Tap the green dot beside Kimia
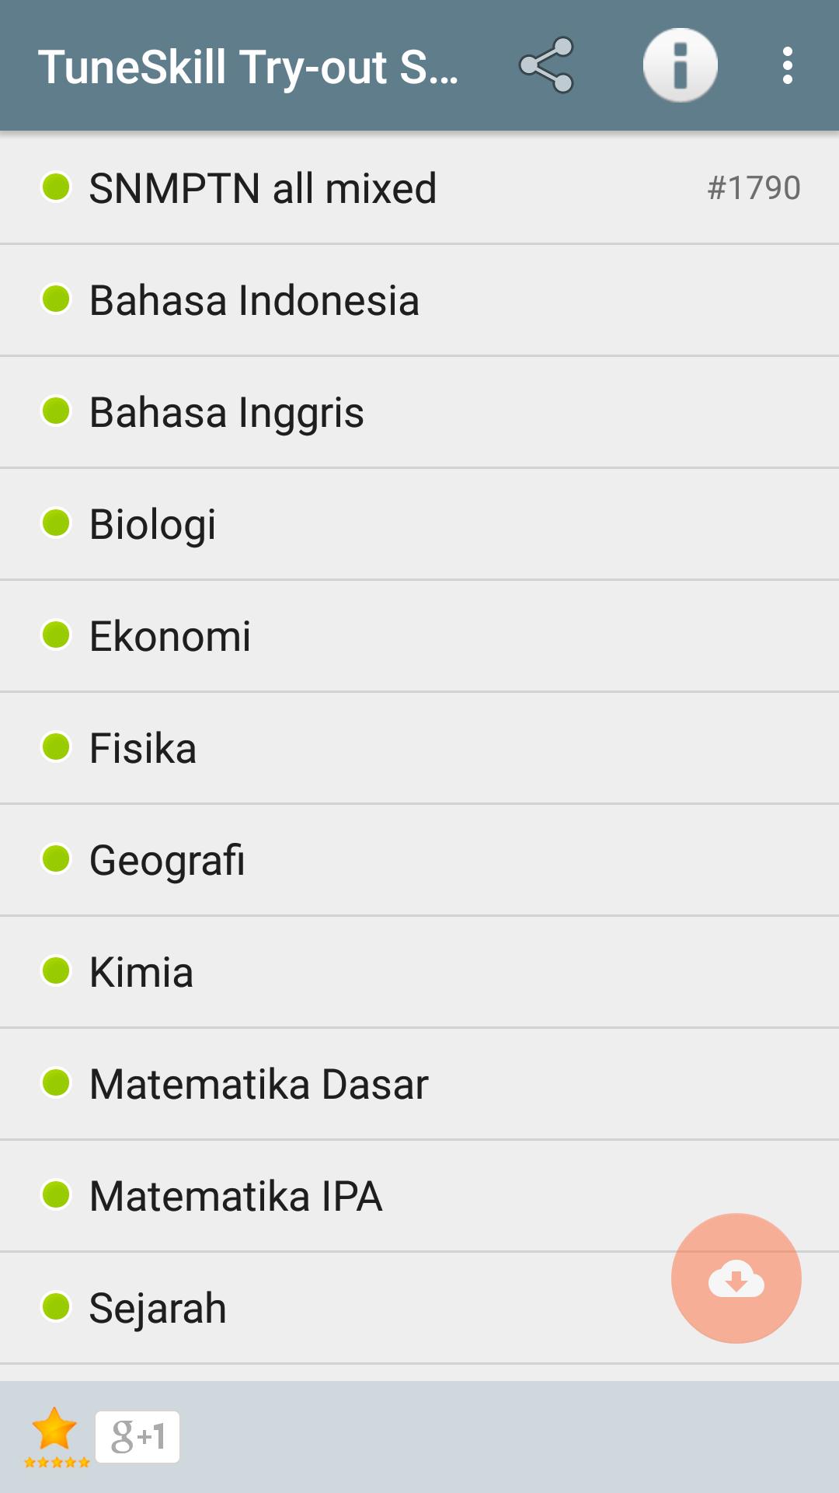839x1493 pixels. click(x=56, y=970)
